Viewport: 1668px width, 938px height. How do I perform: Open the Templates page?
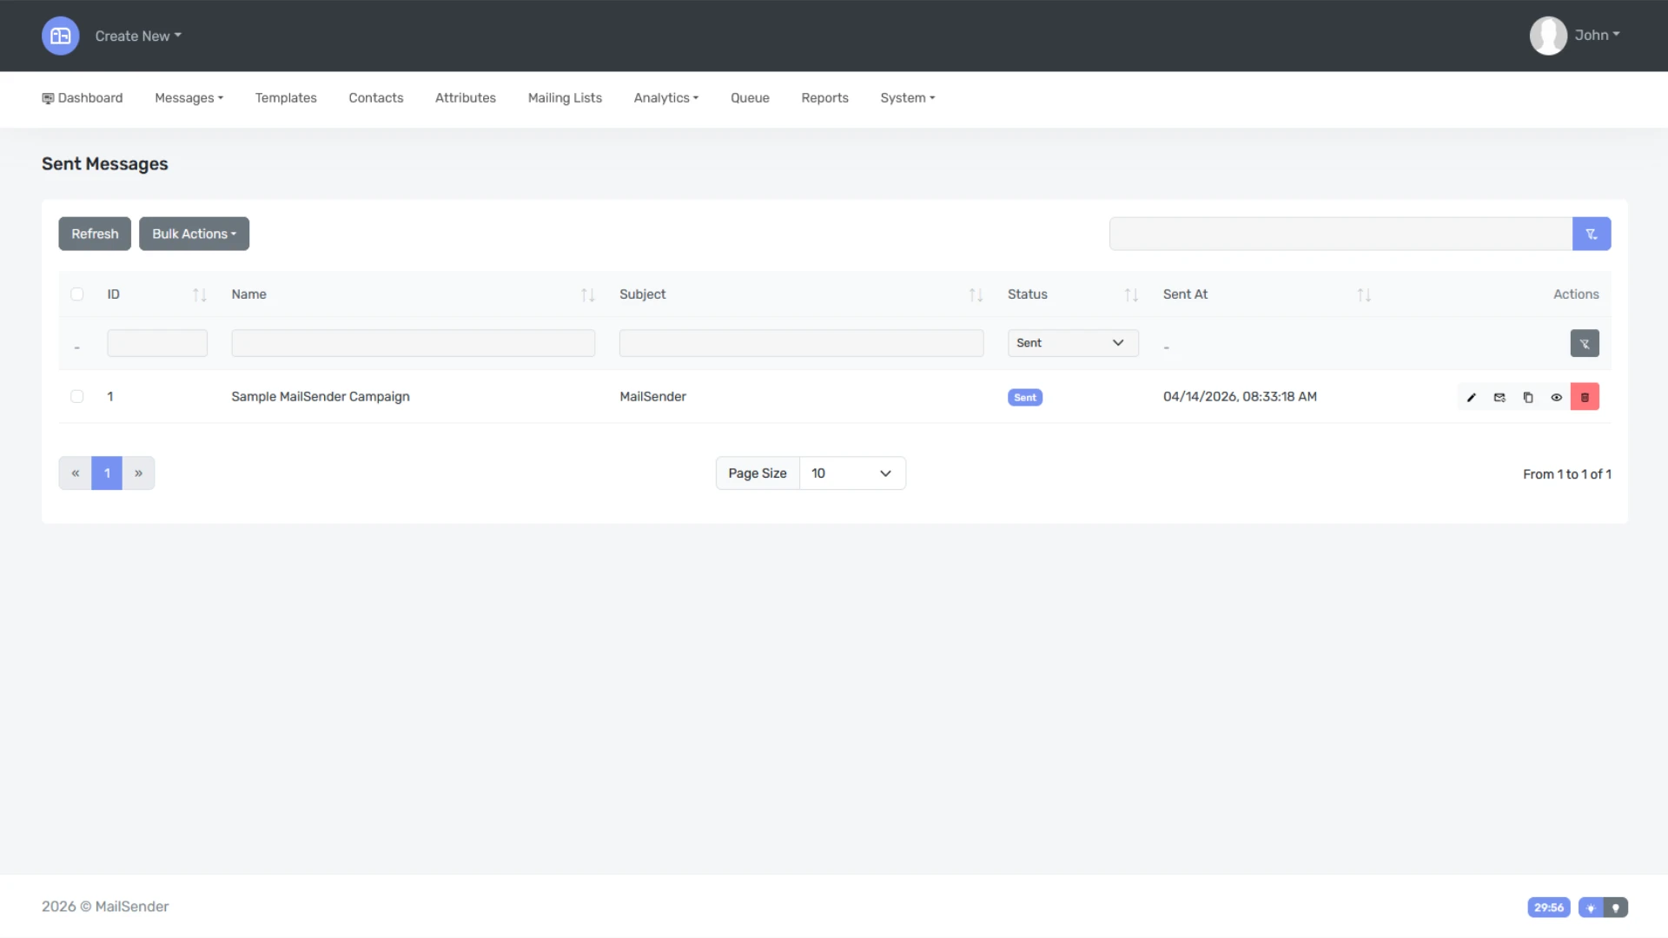pyautogui.click(x=286, y=98)
